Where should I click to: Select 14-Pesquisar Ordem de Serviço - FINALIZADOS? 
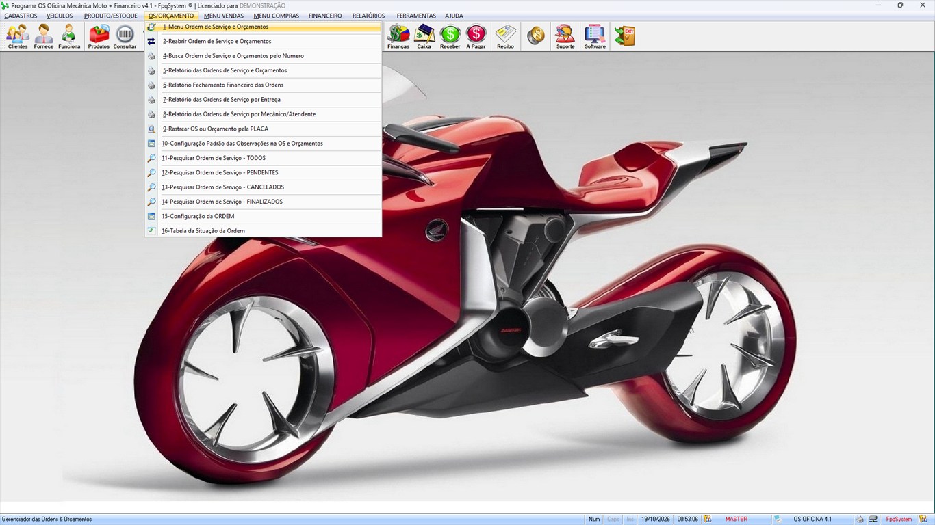[x=263, y=202]
